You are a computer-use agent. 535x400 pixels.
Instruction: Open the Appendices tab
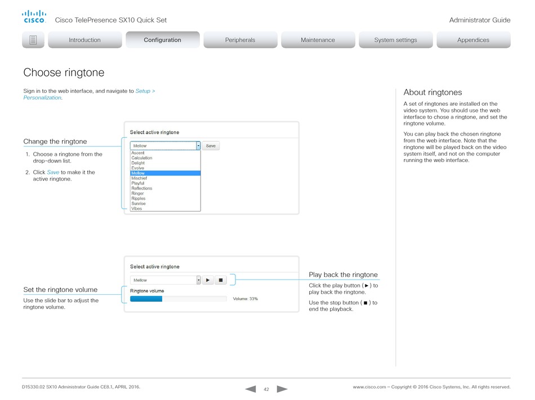coord(473,40)
